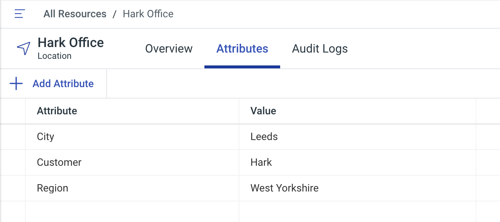Click the empty row below Region
500x222 pixels.
click(x=250, y=212)
